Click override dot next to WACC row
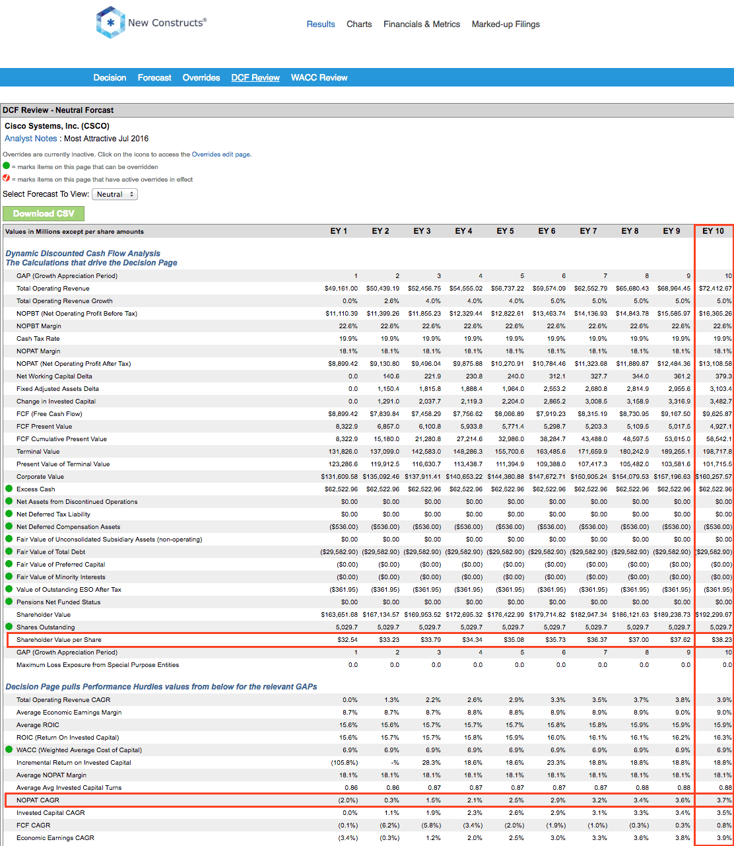 tap(9, 750)
